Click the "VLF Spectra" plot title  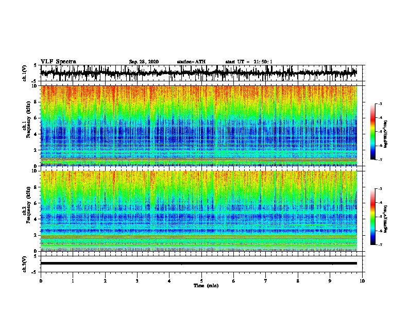[x=58, y=62]
